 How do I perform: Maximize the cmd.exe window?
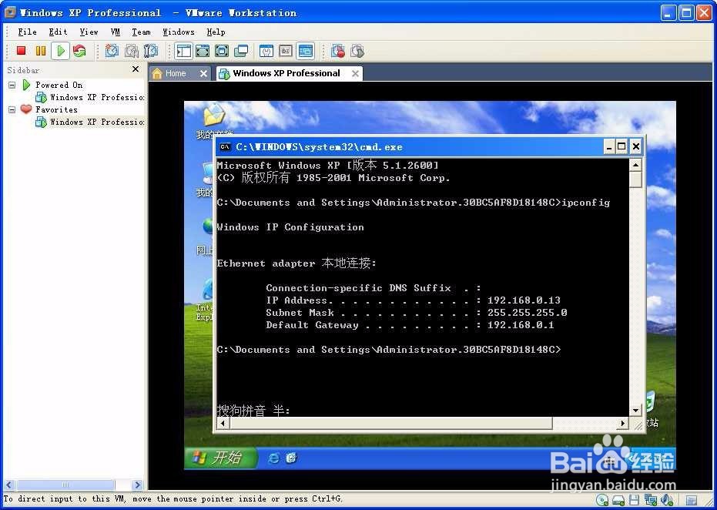(622, 147)
